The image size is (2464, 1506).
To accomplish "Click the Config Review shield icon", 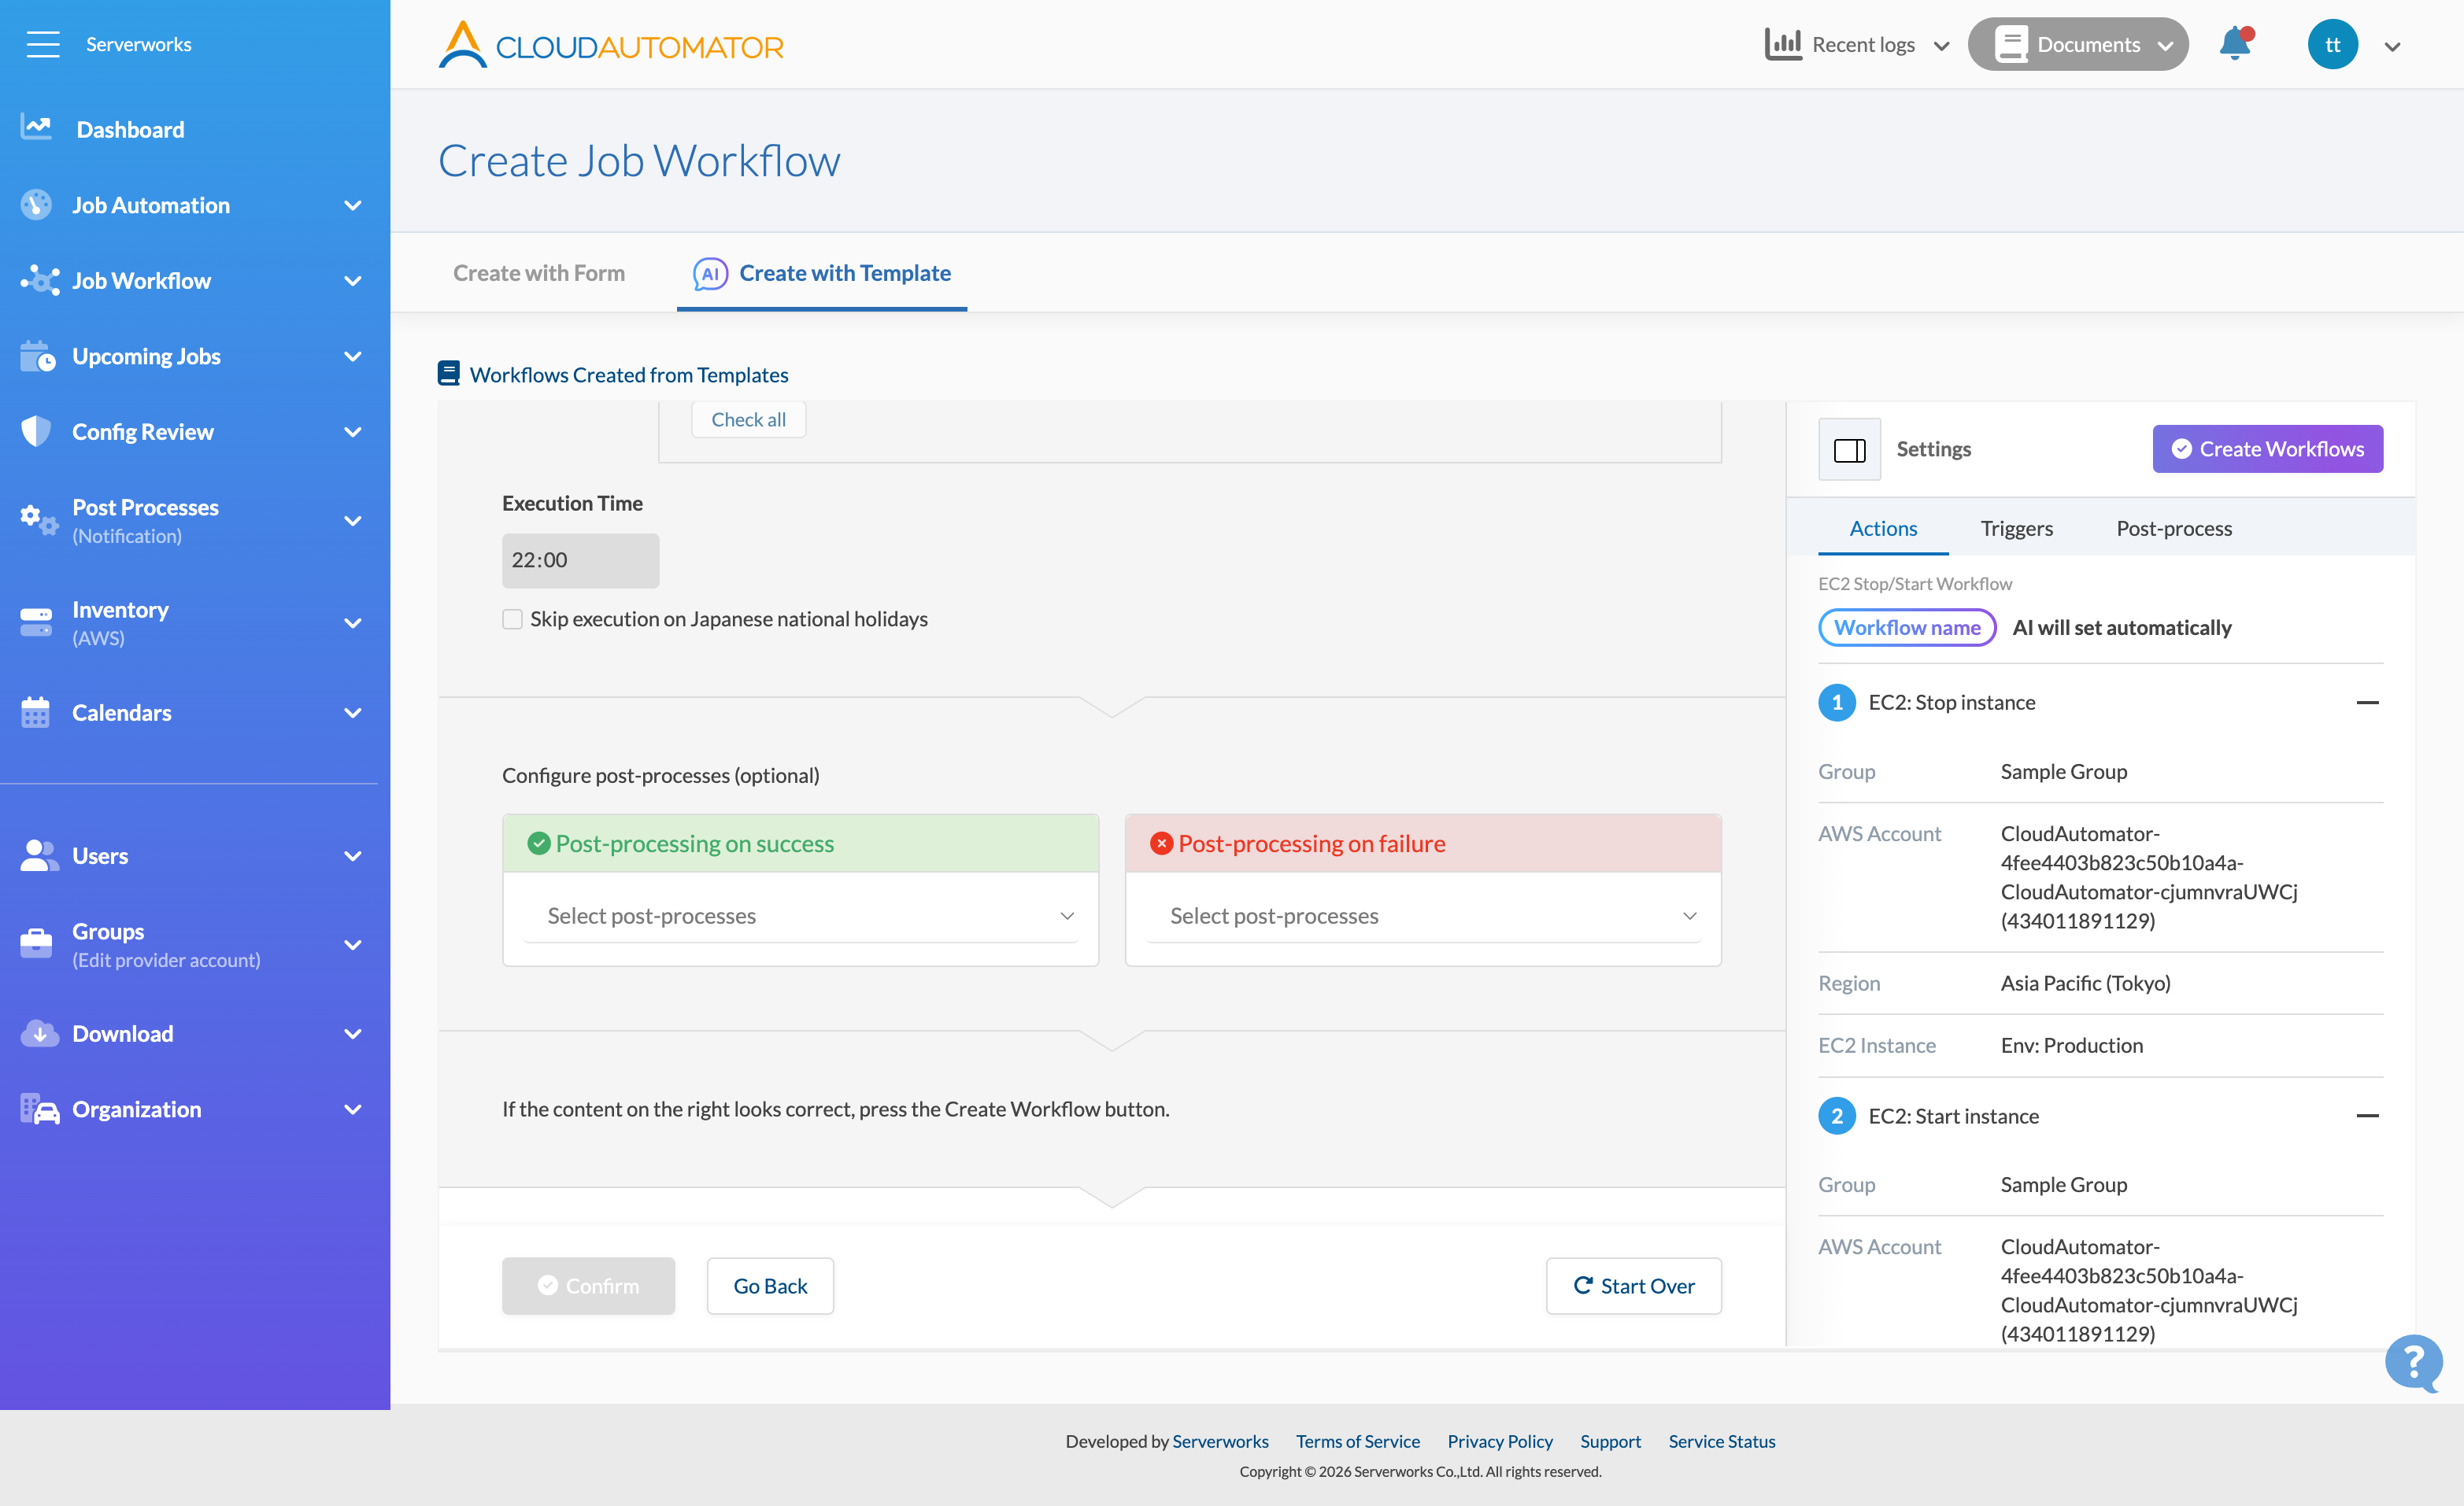I will pos(36,432).
